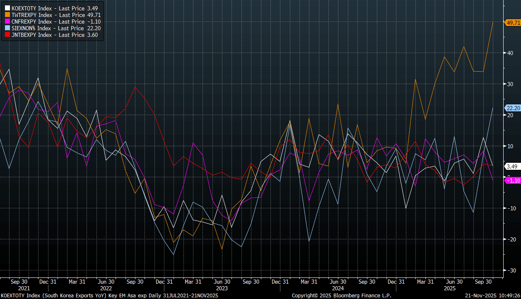Click the orange 49.71 last price tag
The width and height of the screenshot is (521, 299).
[x=512, y=23]
